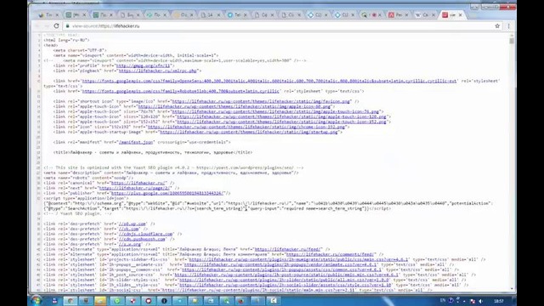Reload the page with the refresh icon
The image size is (544, 306).
[x=57, y=26]
